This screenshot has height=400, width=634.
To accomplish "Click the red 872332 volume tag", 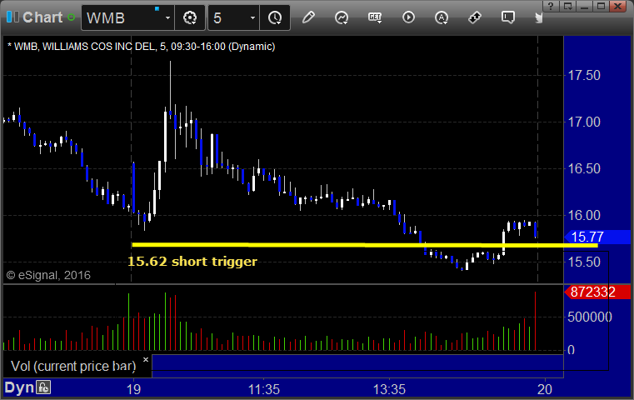I will click(597, 292).
